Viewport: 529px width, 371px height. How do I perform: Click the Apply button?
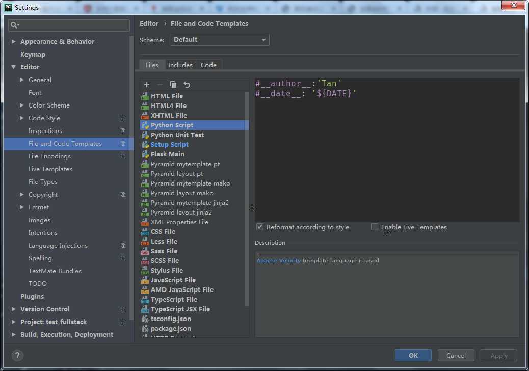(498, 356)
